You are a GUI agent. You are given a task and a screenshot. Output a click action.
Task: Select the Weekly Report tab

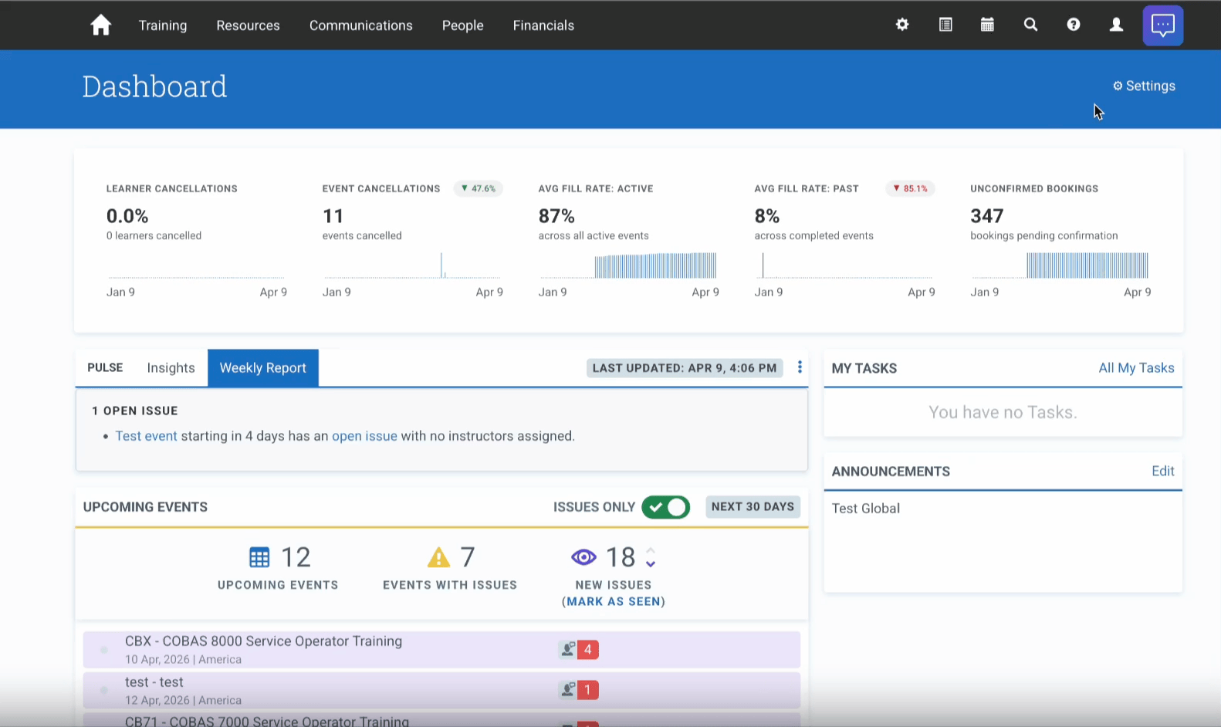263,368
